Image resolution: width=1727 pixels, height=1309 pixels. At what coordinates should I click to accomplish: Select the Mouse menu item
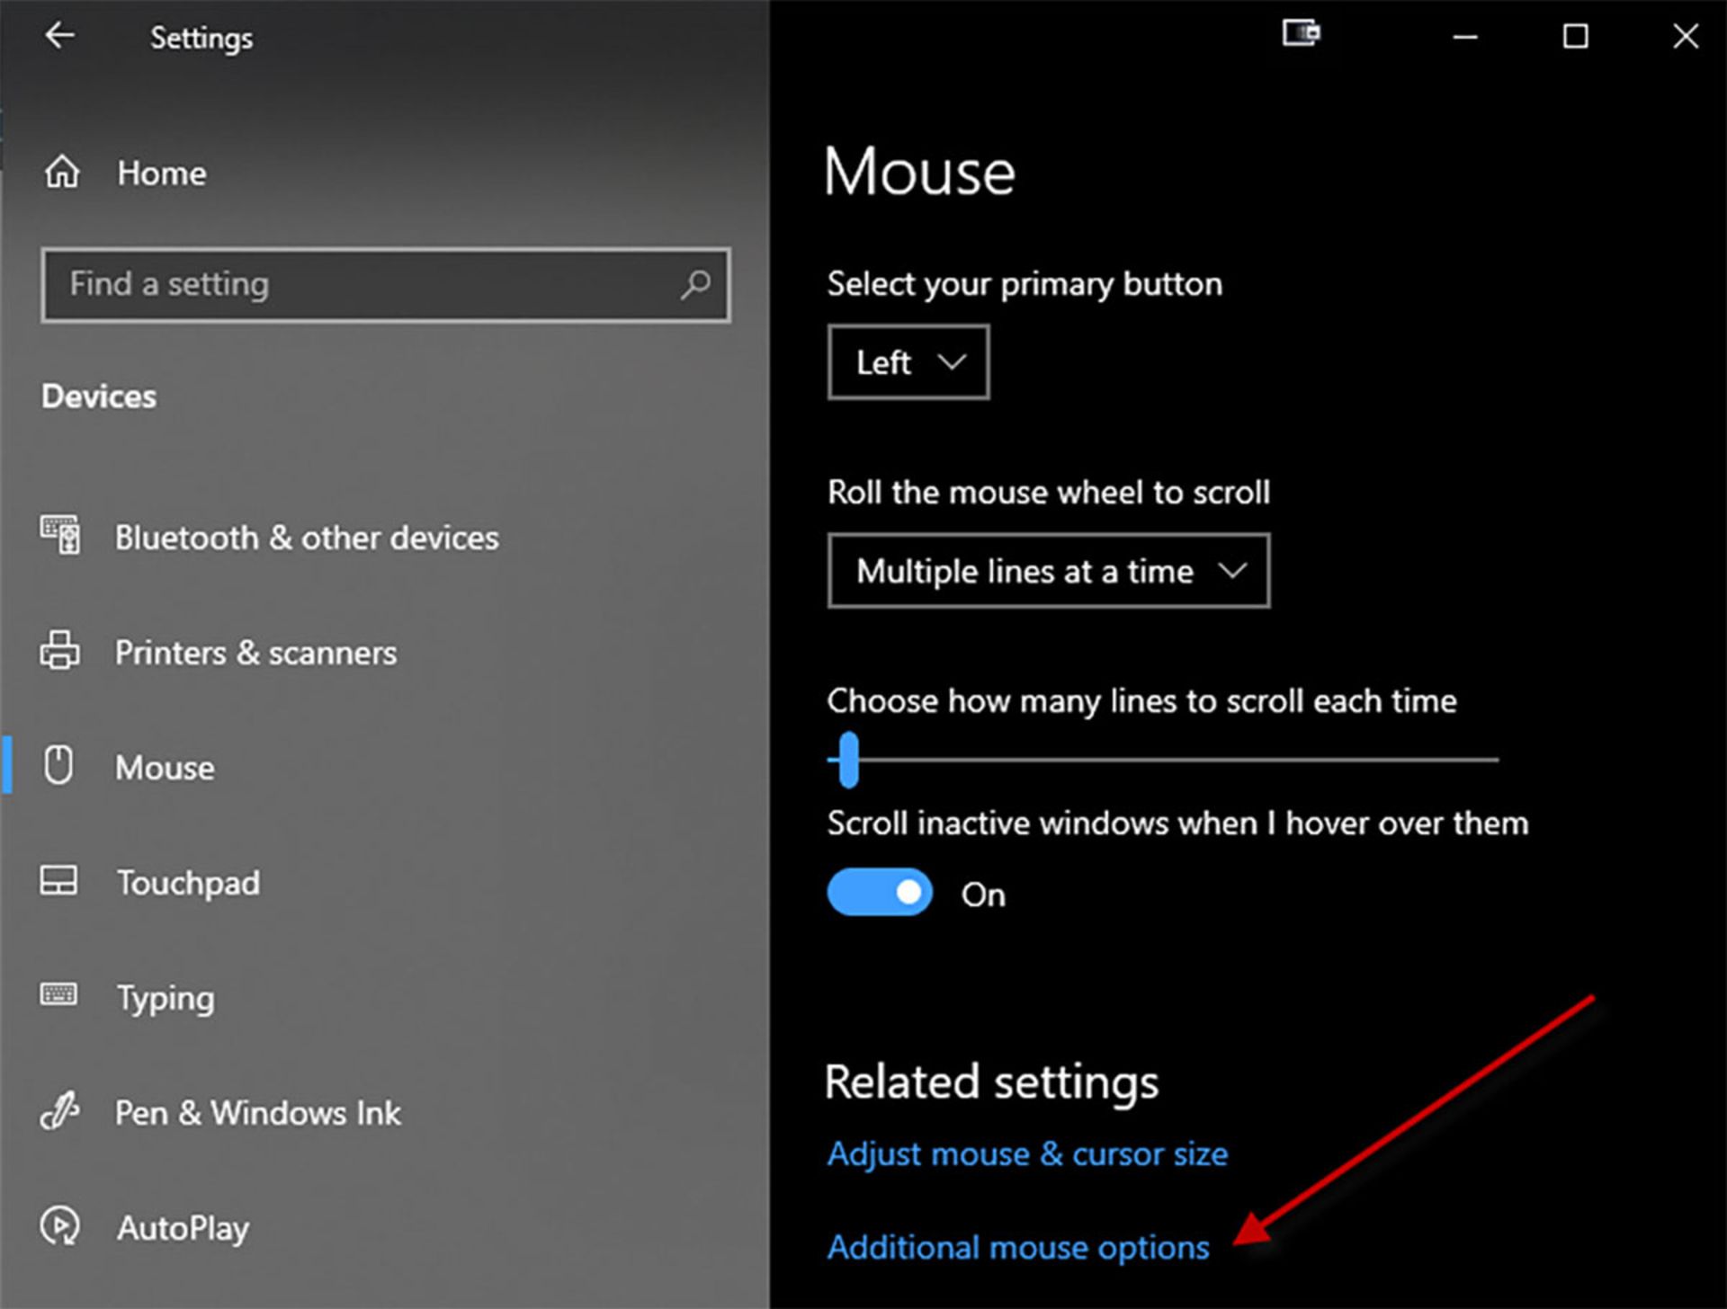coord(165,768)
